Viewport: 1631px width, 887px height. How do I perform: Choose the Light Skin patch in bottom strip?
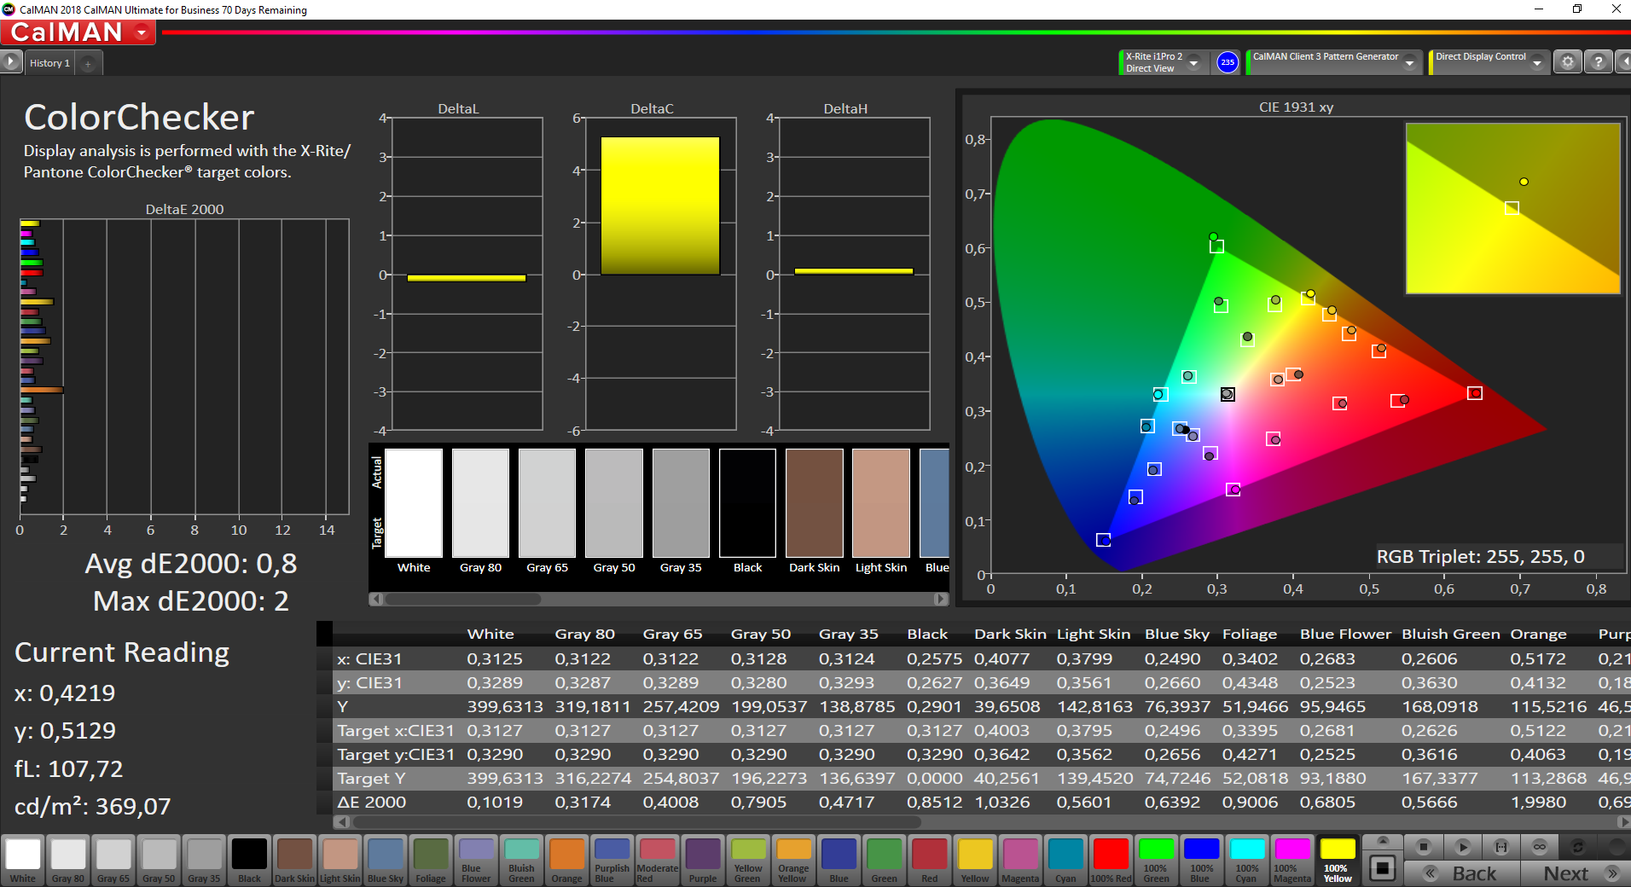[x=340, y=860]
